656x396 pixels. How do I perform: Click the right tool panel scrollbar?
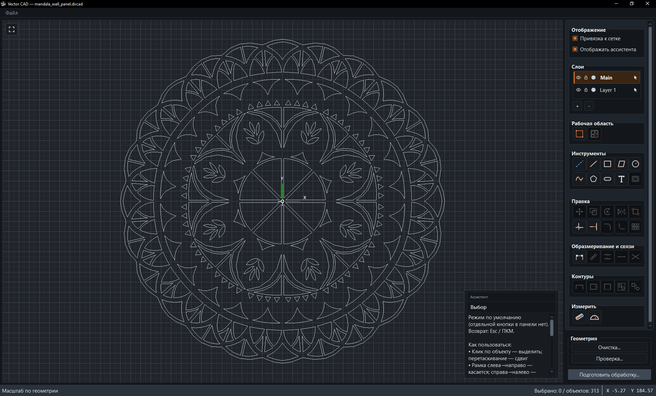pyautogui.click(x=650, y=174)
